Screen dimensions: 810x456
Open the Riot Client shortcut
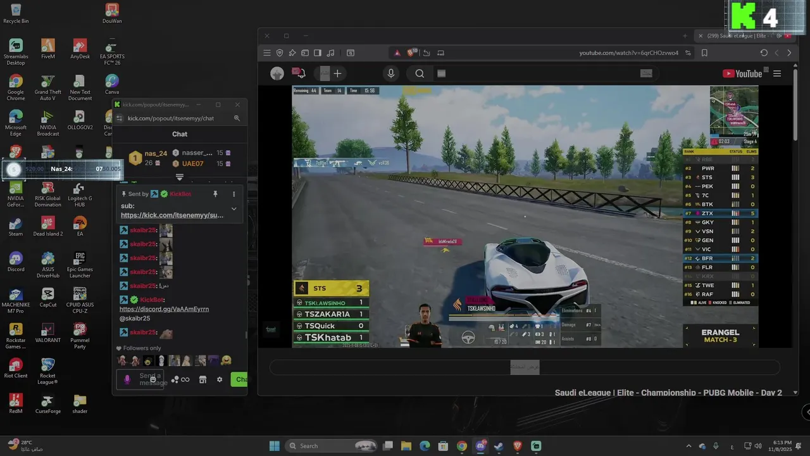point(16,369)
